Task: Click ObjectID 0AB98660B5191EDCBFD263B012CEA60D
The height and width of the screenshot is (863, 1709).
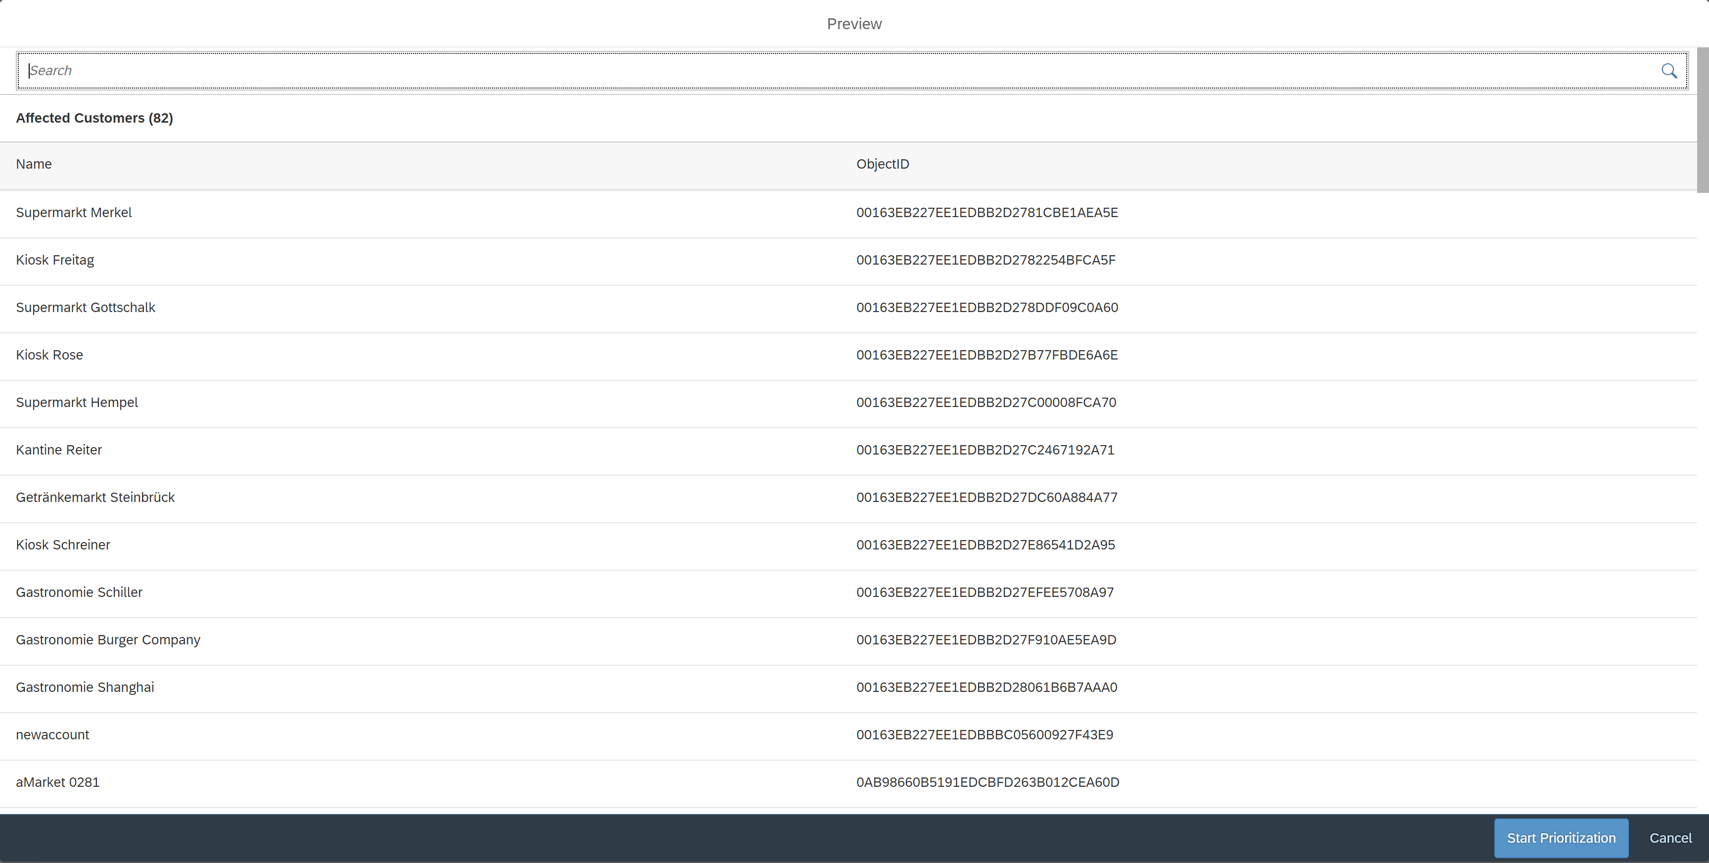Action: [987, 782]
